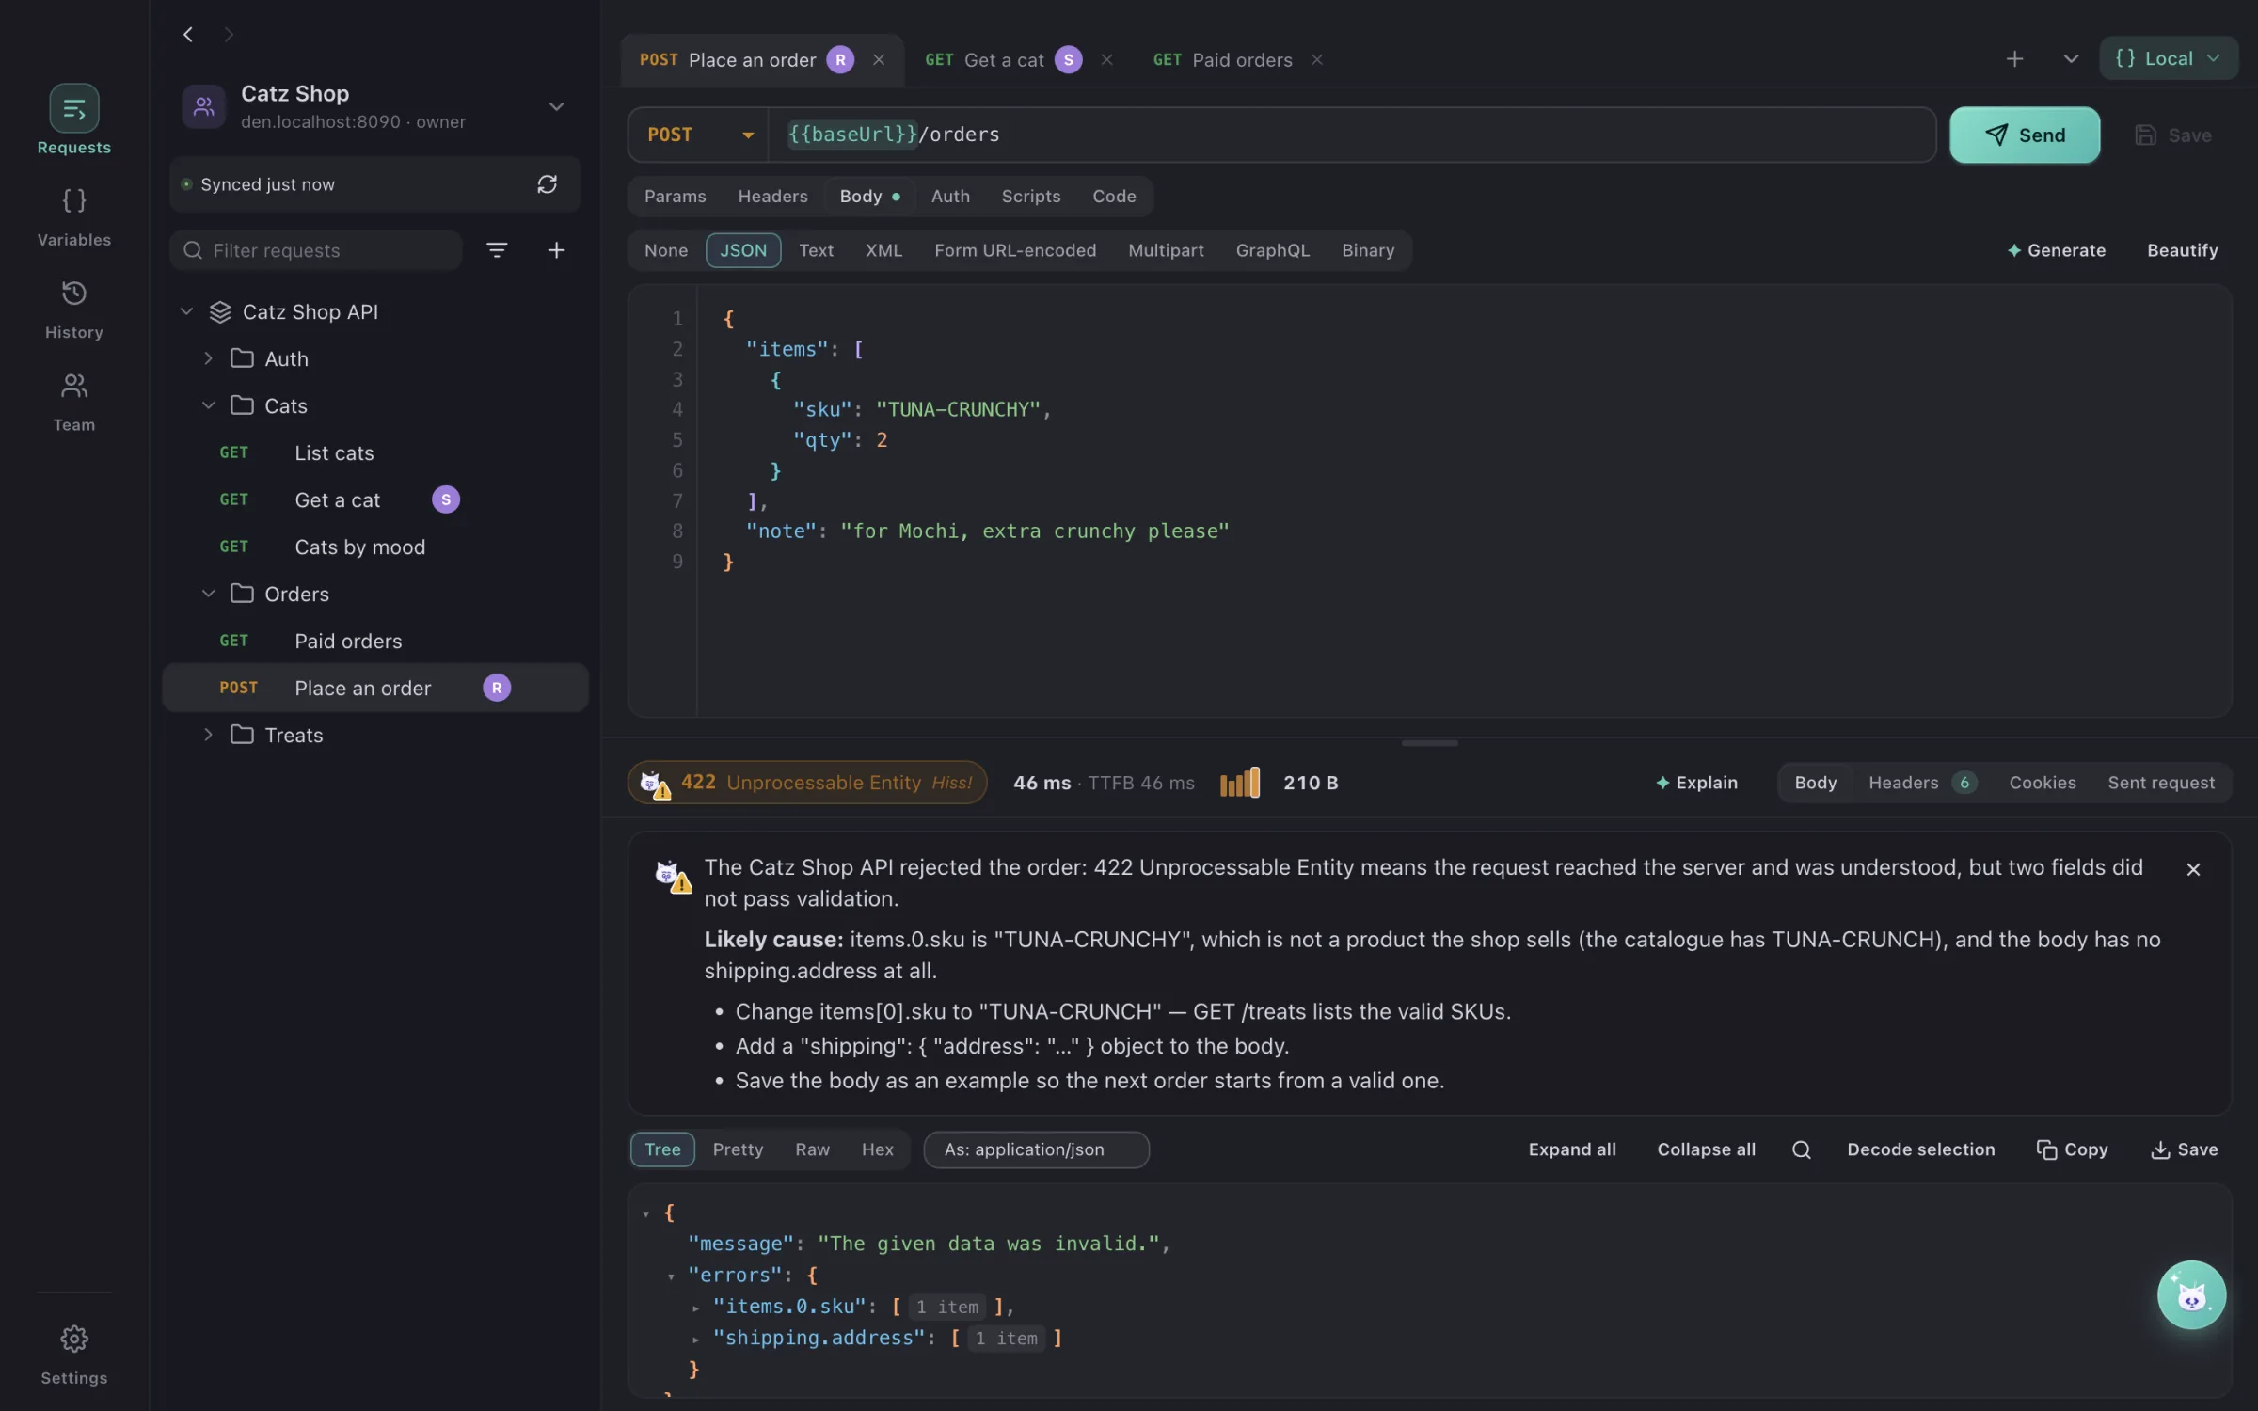
Task: Open the Headers request tab
Action: (772, 196)
